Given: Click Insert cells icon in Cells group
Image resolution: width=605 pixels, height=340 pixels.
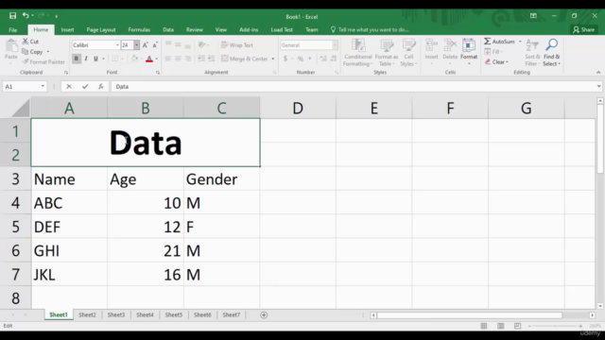Looking at the screenshot, I should click(431, 50).
